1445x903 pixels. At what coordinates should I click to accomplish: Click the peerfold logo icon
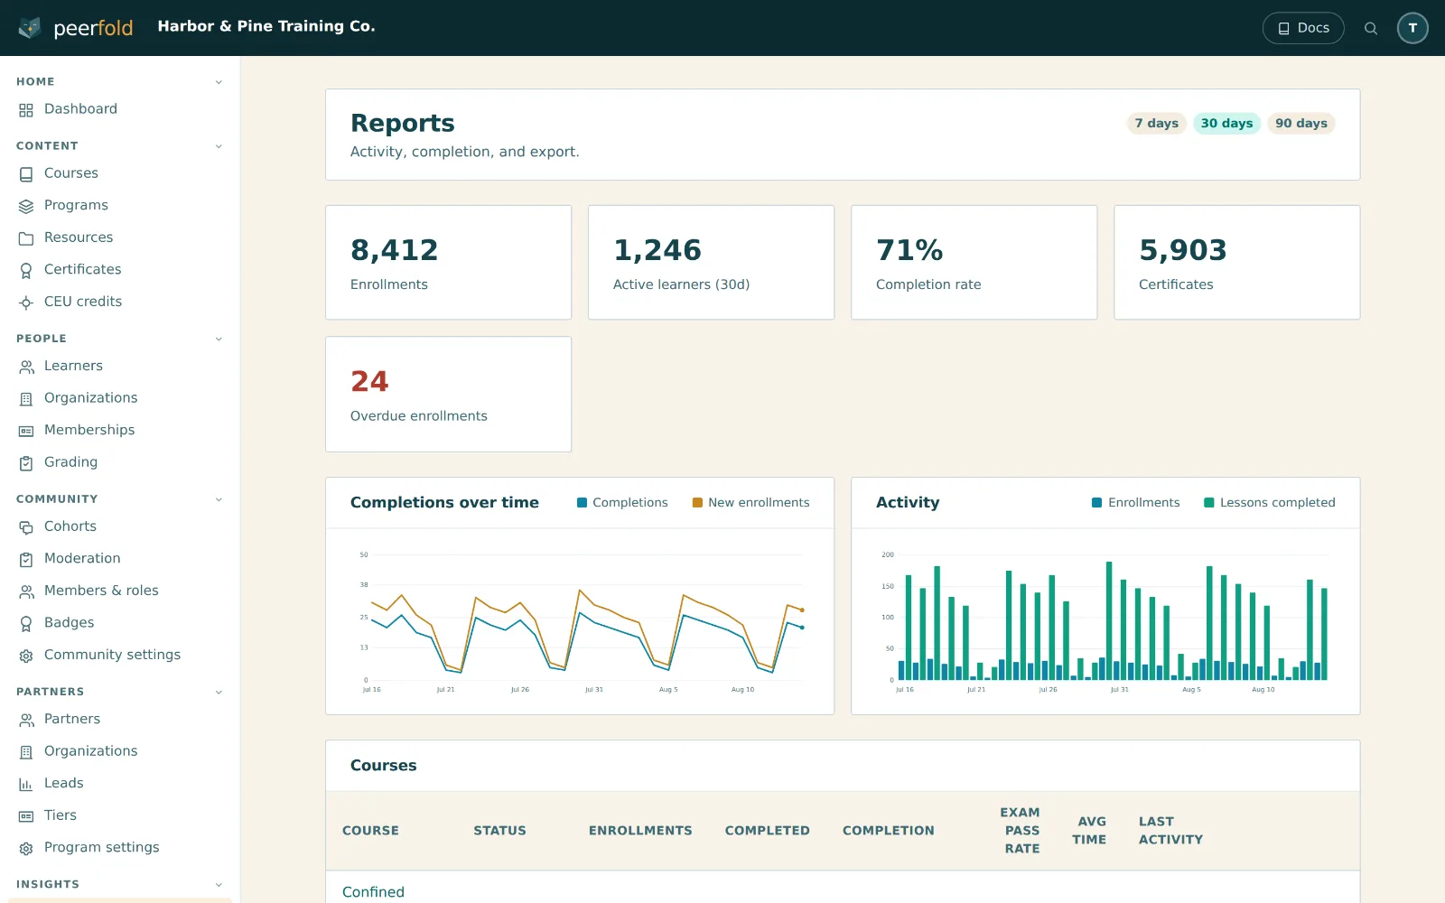pyautogui.click(x=30, y=28)
